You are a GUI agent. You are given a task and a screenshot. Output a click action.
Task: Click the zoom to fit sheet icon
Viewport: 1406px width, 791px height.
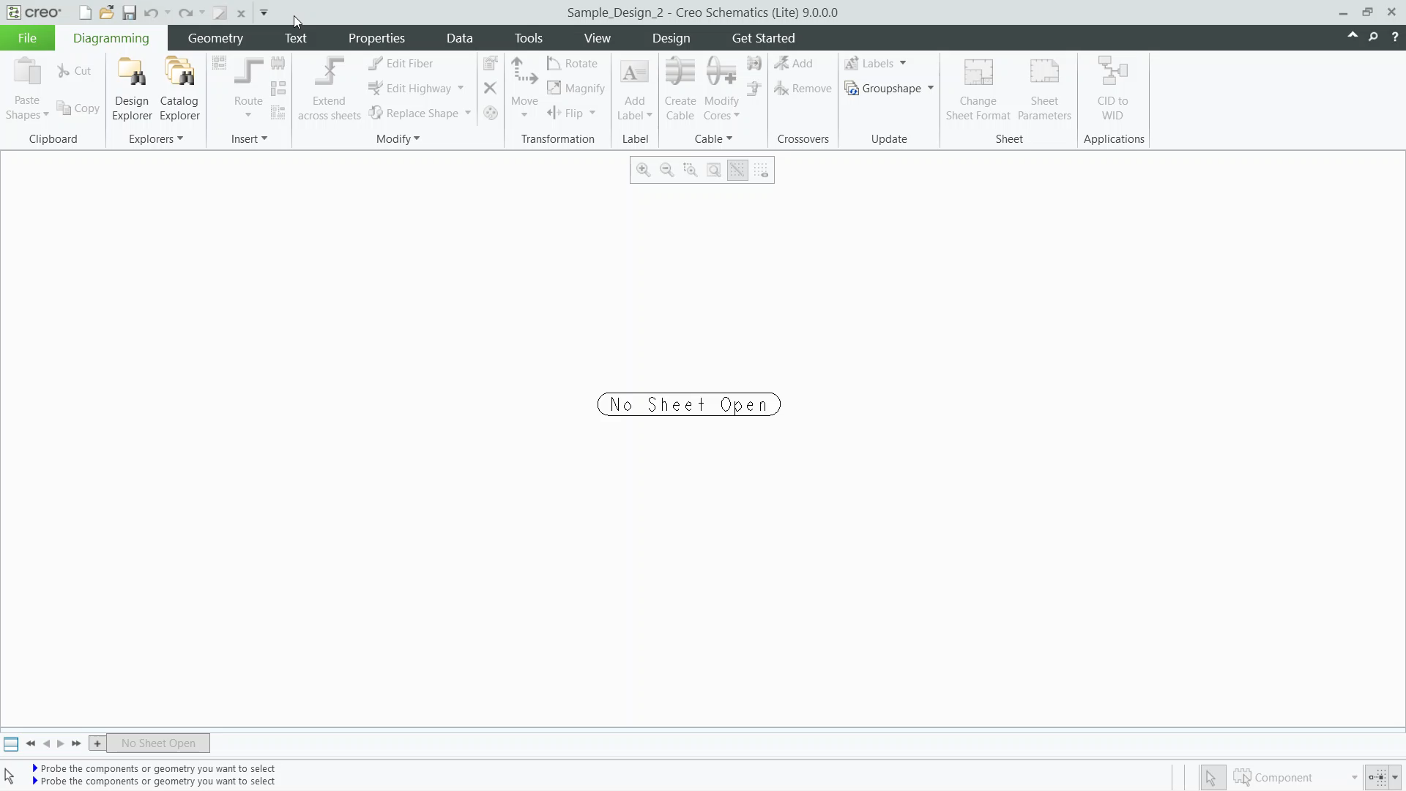[713, 170]
